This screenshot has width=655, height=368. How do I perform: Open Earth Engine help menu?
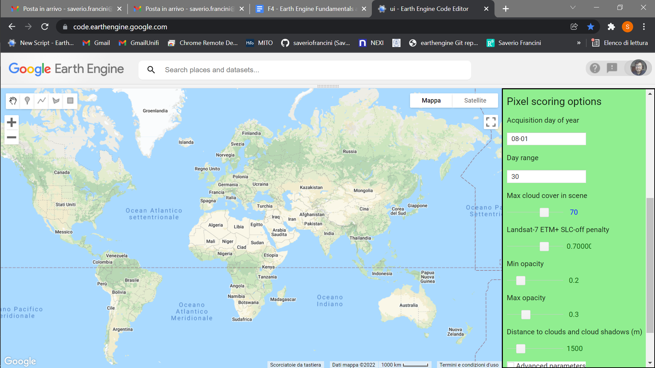[x=595, y=68]
